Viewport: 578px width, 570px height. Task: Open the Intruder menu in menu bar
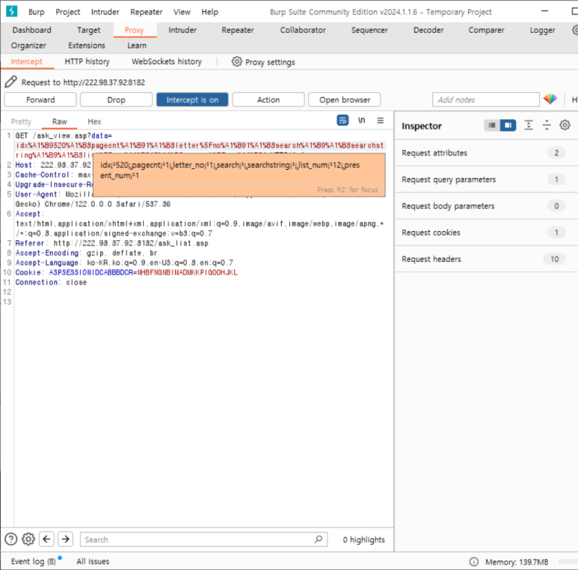[x=105, y=12]
